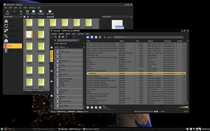Open the View menu in Dolphin
210x131 pixels.
pos(16,8)
